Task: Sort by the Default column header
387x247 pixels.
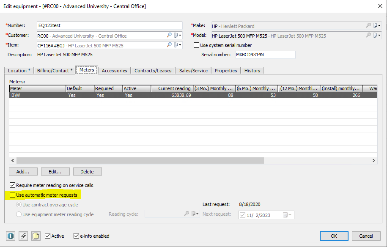Action: [x=80, y=88]
